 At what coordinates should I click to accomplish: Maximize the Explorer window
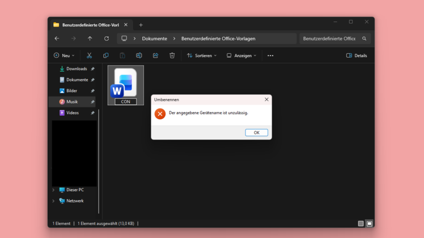351,22
